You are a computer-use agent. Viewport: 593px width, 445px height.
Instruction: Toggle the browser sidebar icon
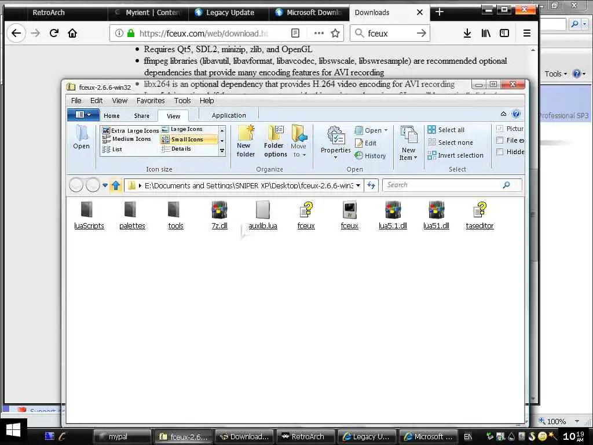[x=504, y=33]
